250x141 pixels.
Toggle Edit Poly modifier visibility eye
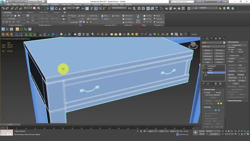[x=204, y=72]
